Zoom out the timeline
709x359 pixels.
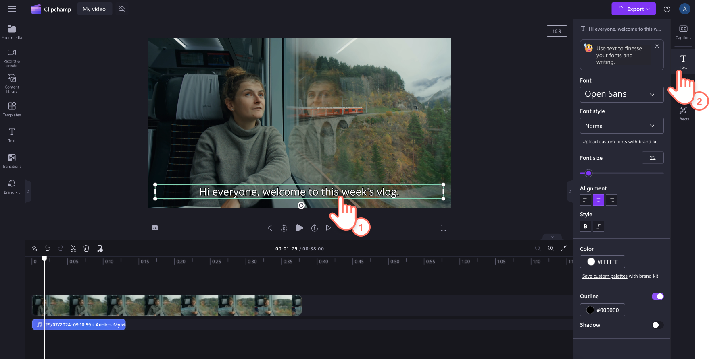tap(538, 248)
